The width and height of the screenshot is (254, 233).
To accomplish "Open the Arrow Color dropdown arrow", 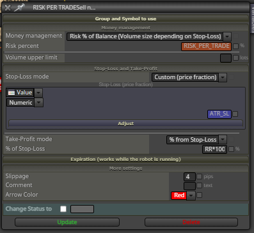I will click(x=191, y=195).
